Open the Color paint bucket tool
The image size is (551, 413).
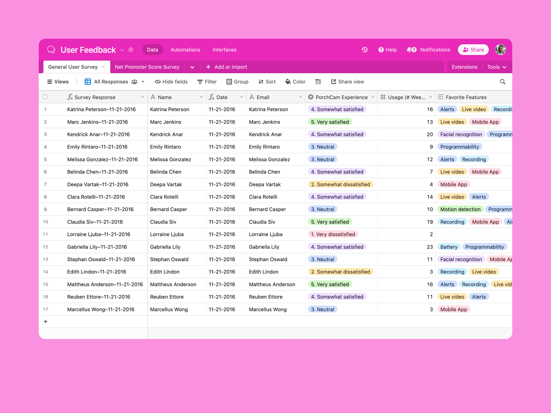pyautogui.click(x=295, y=82)
